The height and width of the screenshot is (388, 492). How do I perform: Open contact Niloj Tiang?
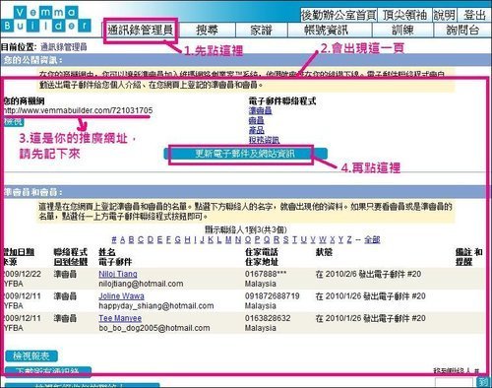pyautogui.click(x=118, y=274)
